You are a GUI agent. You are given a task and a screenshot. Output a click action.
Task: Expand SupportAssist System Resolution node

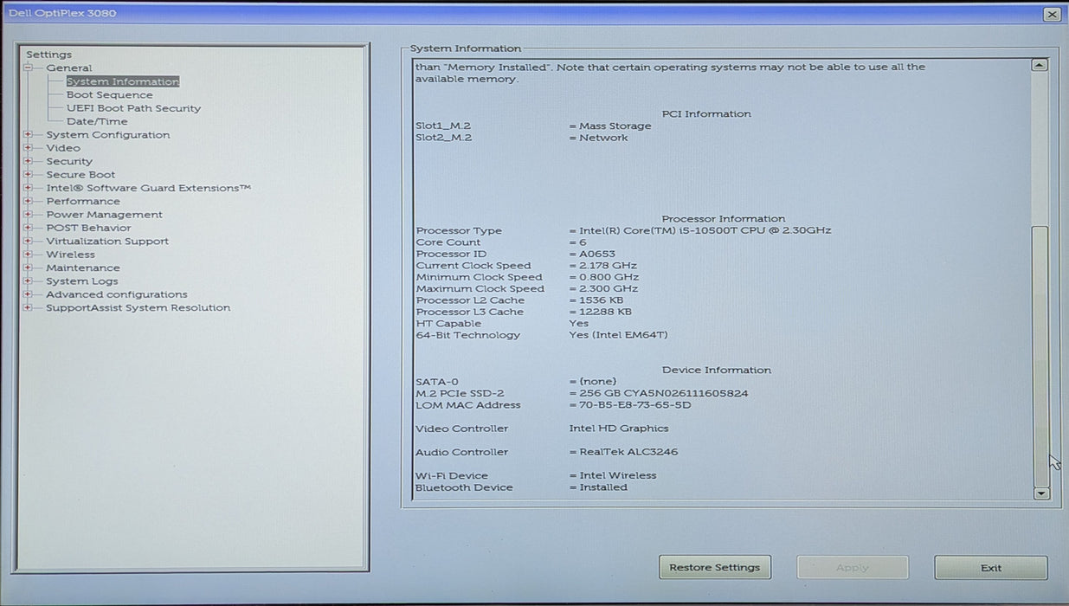[x=29, y=307]
